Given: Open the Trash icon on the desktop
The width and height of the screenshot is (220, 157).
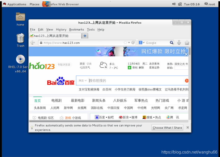Looking at the screenshot, I should pyautogui.click(x=20, y=38).
